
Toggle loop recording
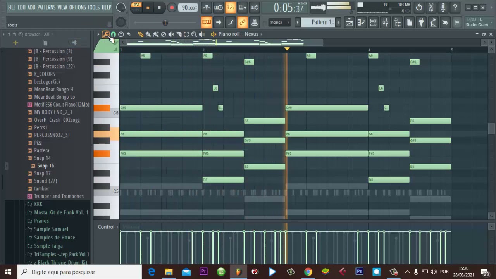(255, 7)
